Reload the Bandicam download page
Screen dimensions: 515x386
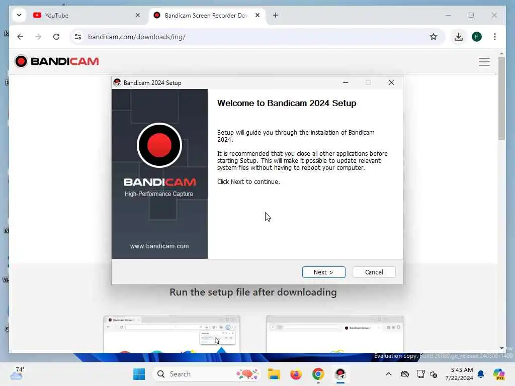click(56, 37)
